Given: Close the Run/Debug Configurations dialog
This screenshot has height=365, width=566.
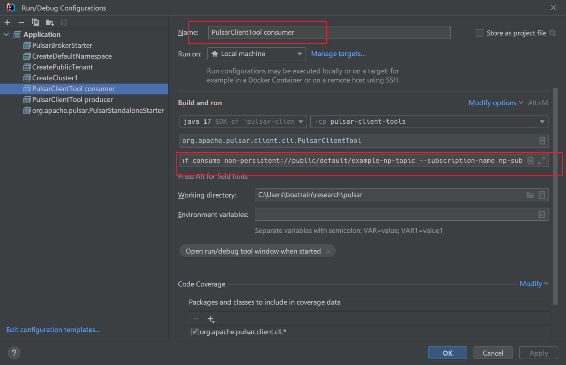Looking at the screenshot, I should tap(553, 8).
